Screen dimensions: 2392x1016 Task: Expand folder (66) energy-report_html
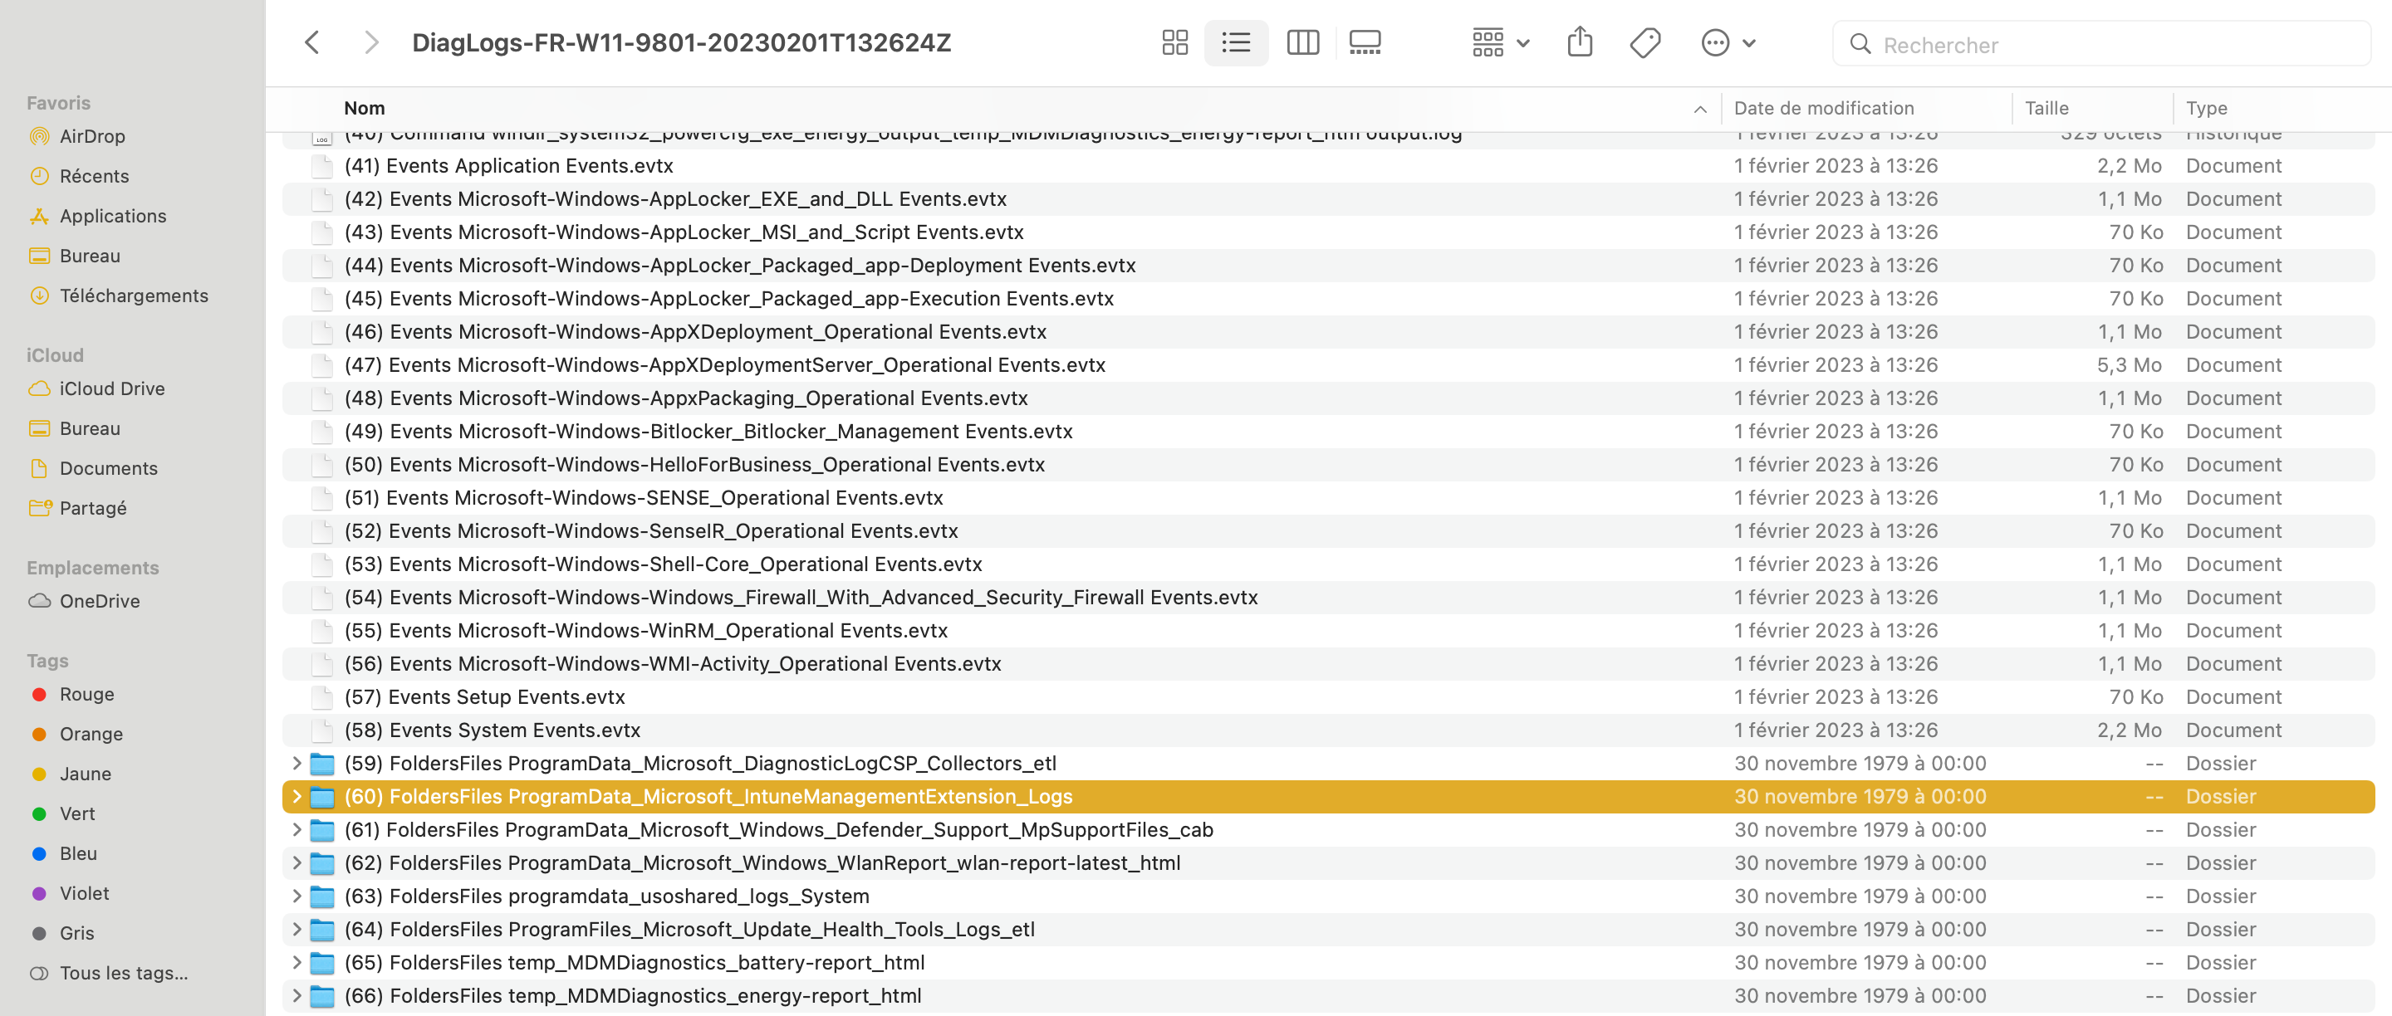297,995
